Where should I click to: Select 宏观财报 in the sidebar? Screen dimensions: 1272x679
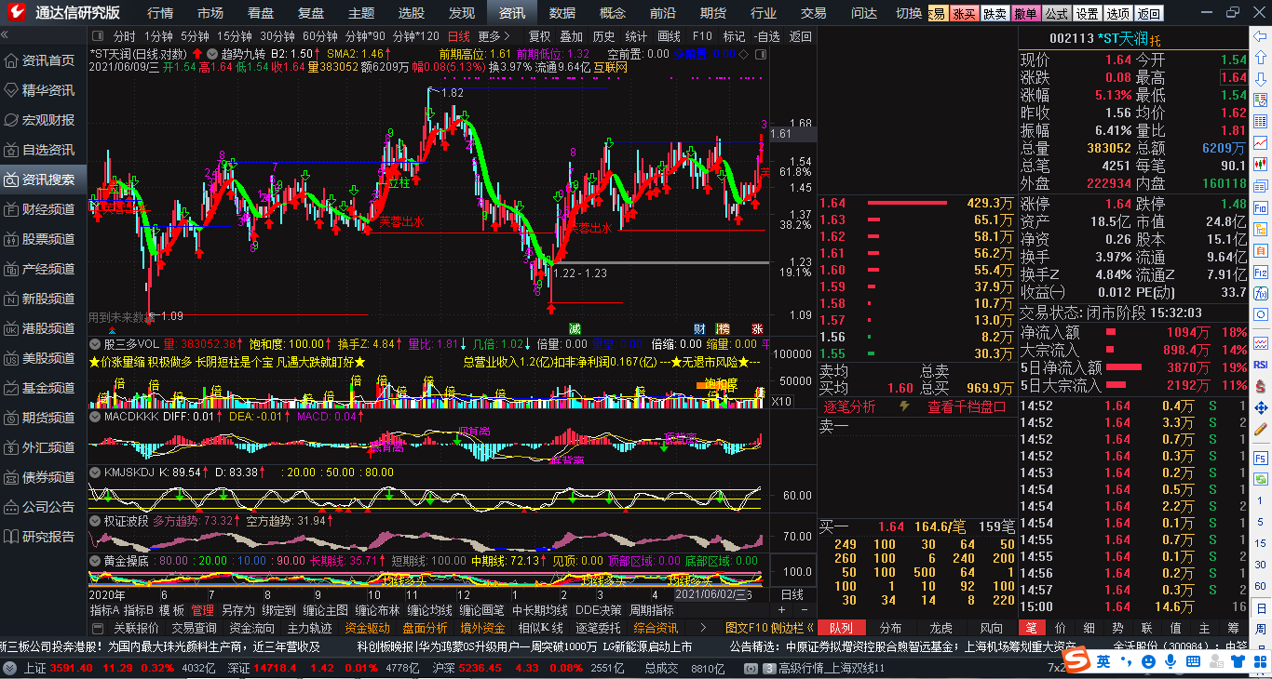tap(43, 120)
